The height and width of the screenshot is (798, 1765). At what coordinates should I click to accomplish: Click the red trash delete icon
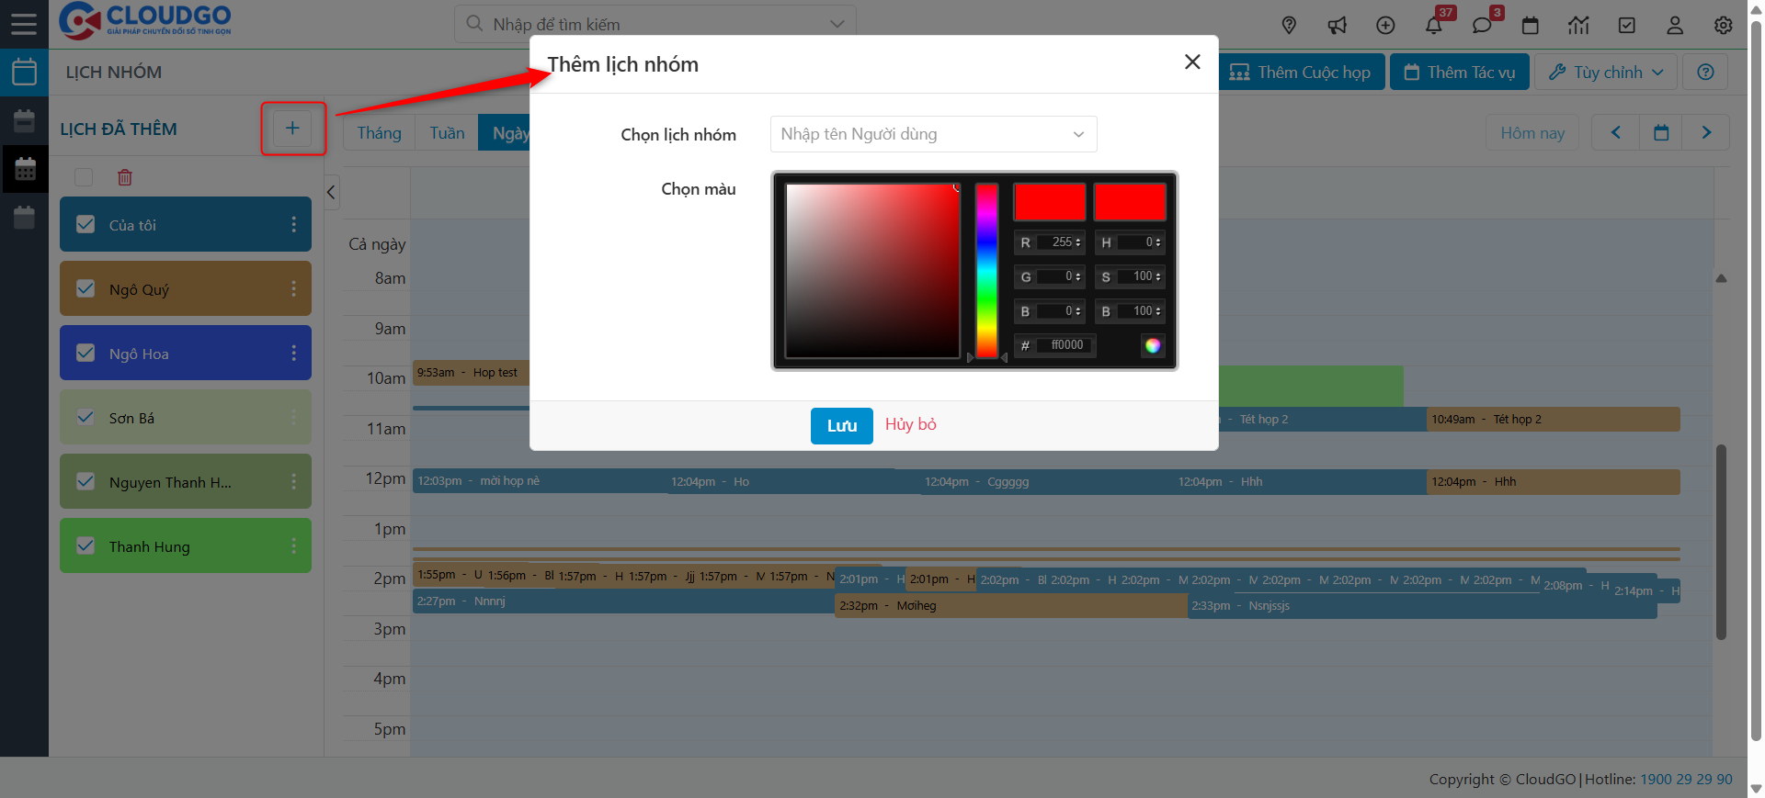click(125, 177)
